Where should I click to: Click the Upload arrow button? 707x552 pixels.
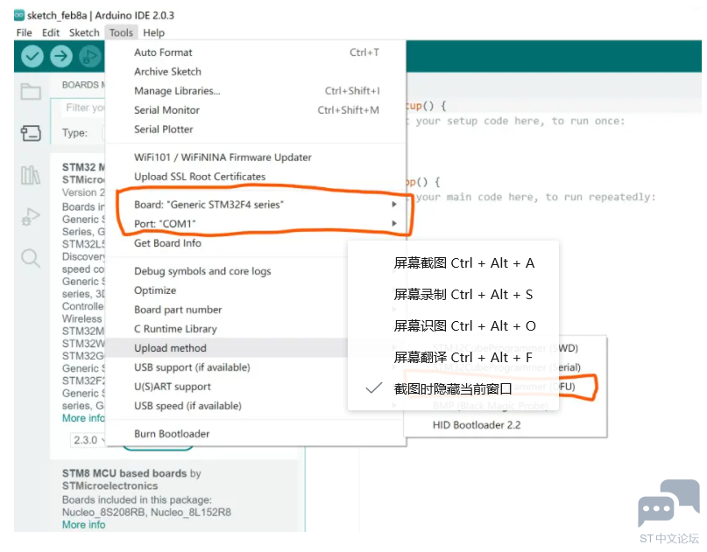pos(60,56)
